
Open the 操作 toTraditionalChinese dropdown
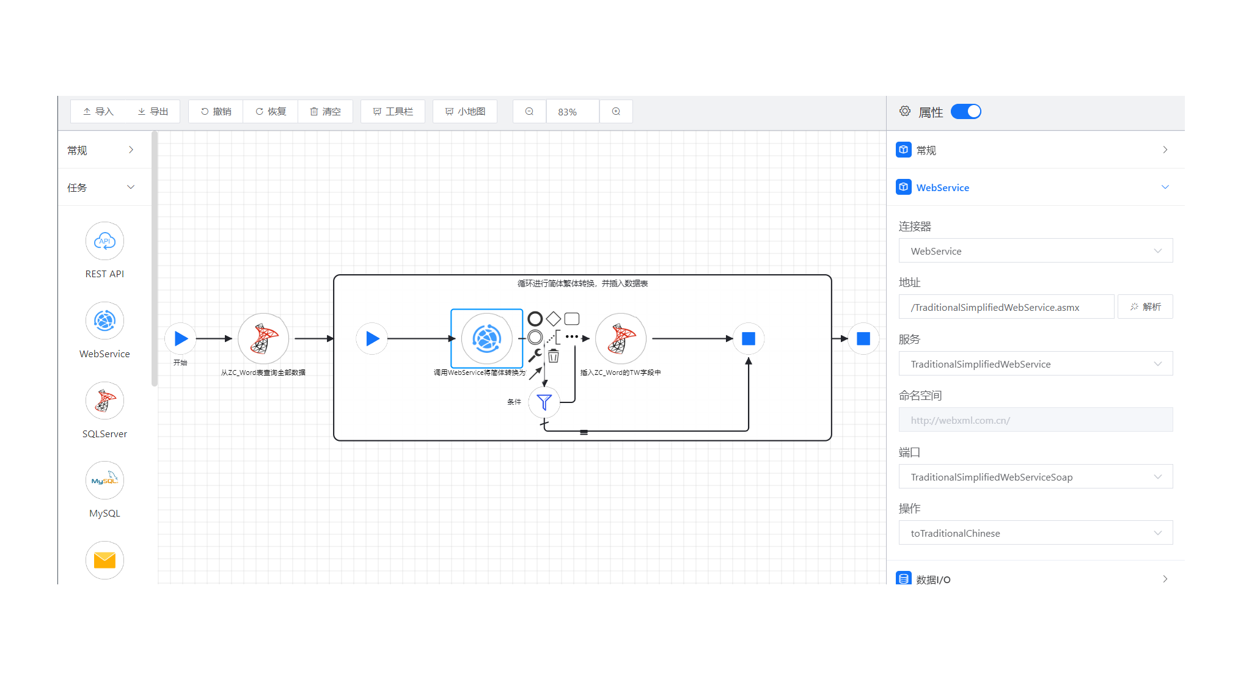tap(1035, 533)
